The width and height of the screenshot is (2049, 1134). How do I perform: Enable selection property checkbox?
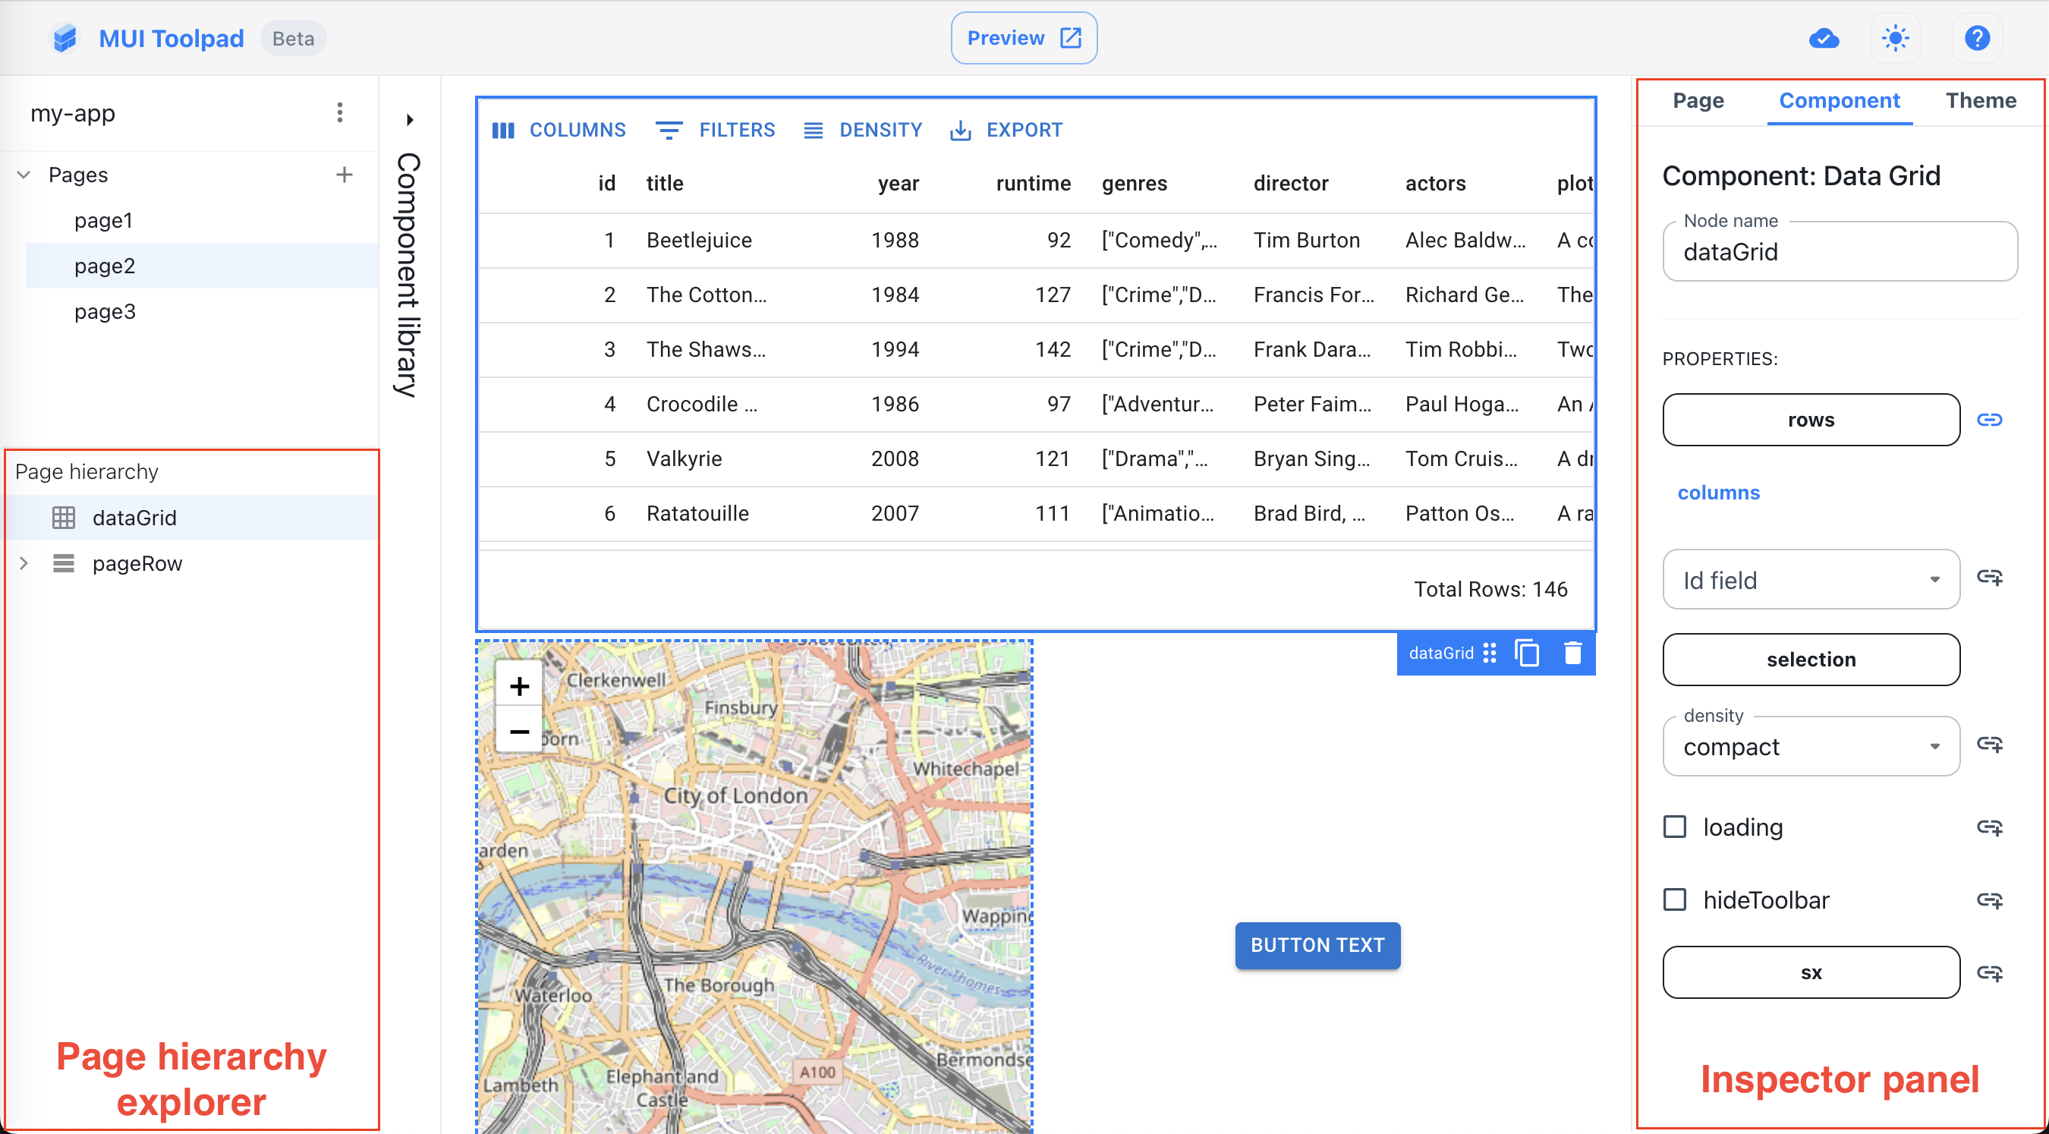pyautogui.click(x=1810, y=658)
